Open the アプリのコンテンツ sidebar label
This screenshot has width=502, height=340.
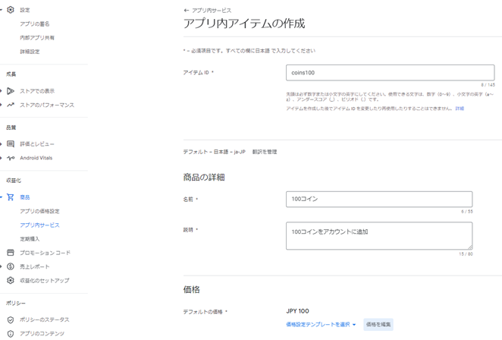tap(42, 334)
